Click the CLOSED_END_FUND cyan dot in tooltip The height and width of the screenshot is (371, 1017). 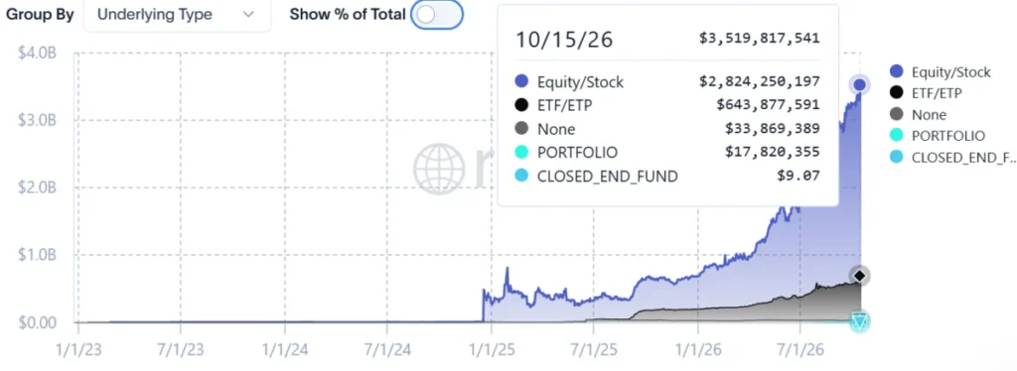[x=521, y=176]
